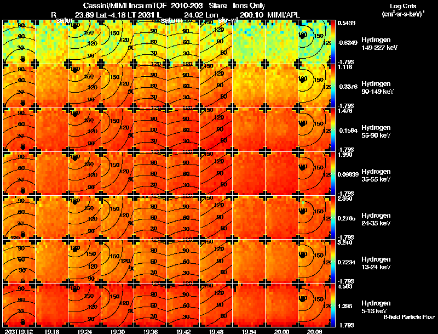
Task: Click the Log Cnts units header
Action: [403, 10]
